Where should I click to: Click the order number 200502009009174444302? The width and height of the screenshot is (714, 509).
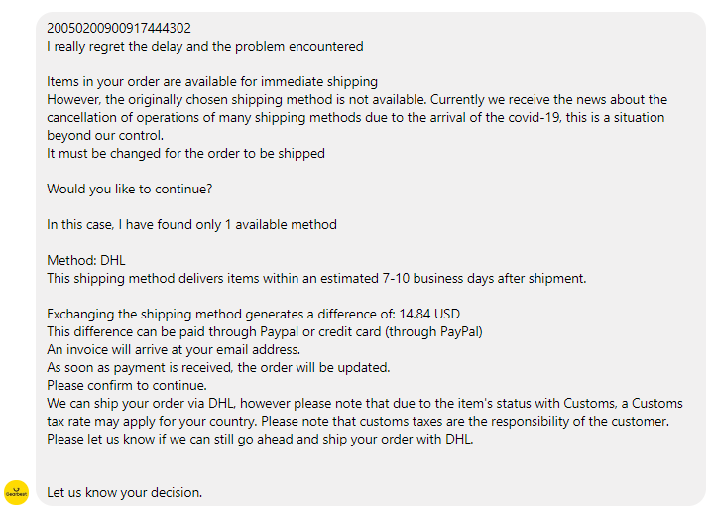click(119, 28)
